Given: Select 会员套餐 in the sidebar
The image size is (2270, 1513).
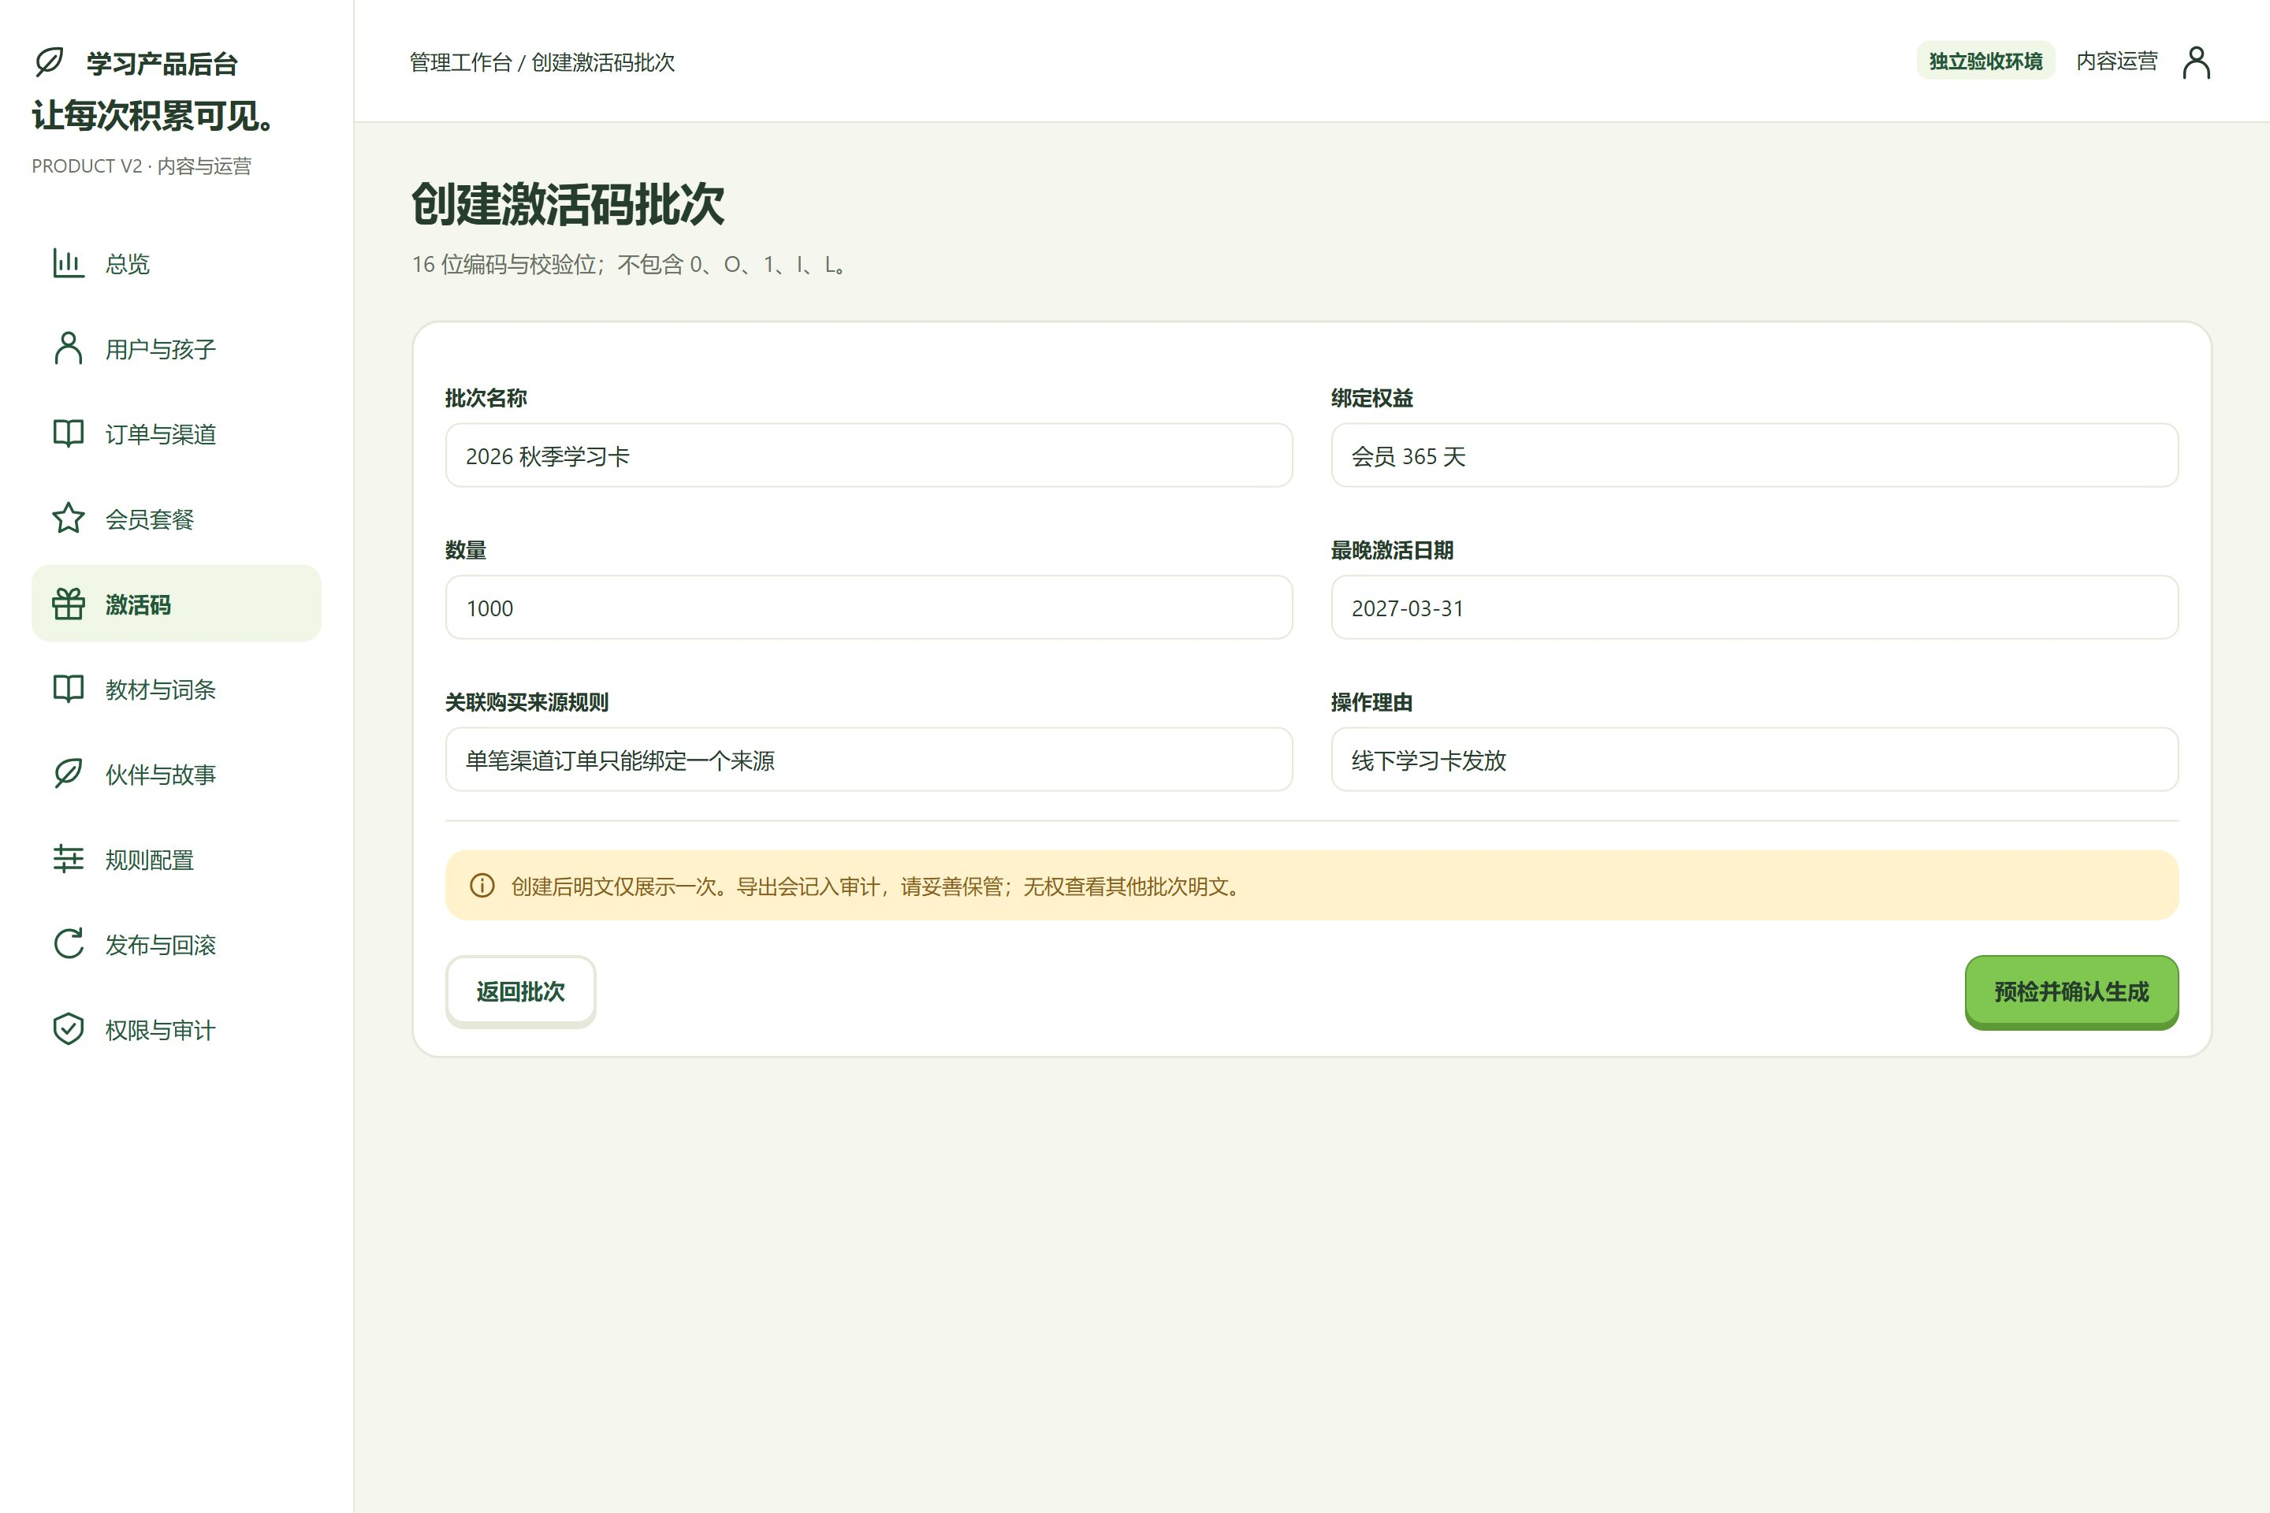Looking at the screenshot, I should tap(177, 519).
